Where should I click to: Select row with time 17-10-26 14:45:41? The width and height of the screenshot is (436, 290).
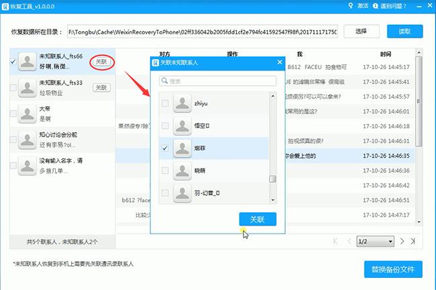click(265, 82)
